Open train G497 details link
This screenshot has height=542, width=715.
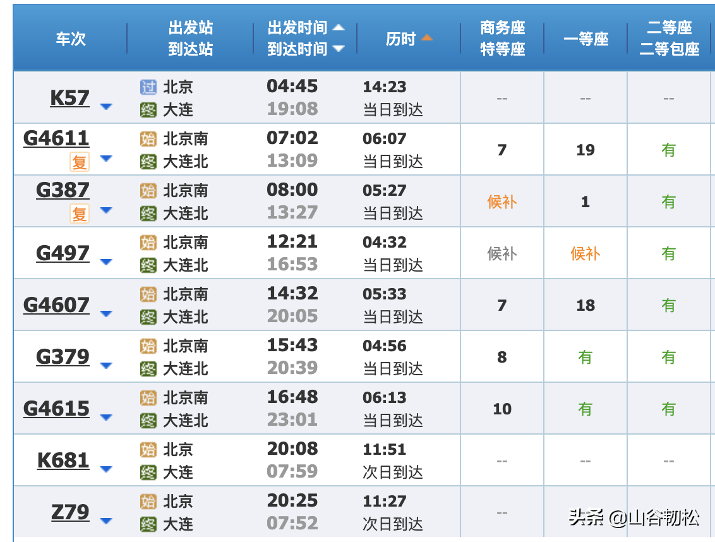[x=63, y=253]
